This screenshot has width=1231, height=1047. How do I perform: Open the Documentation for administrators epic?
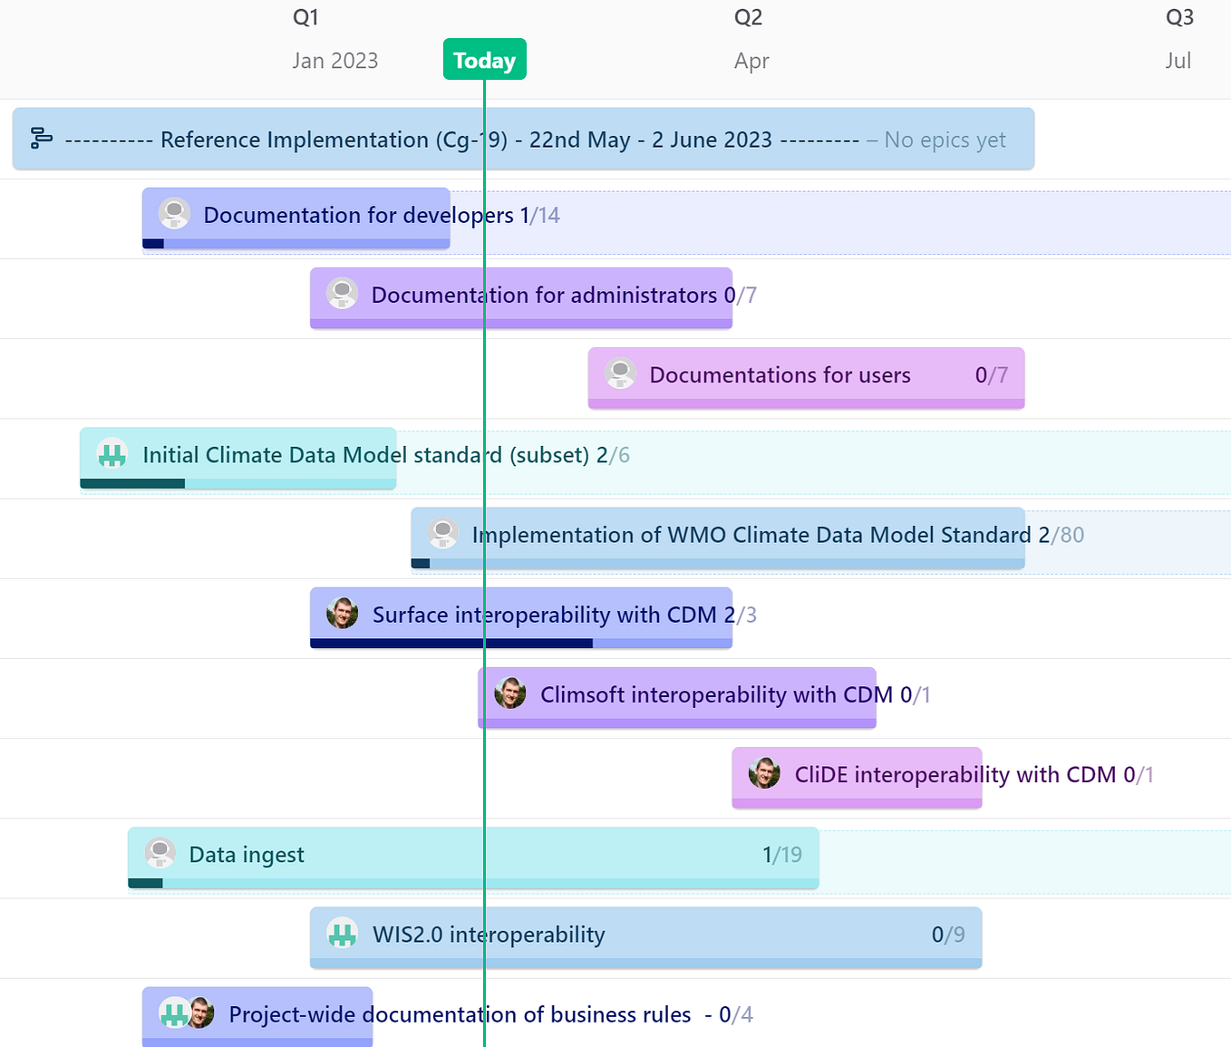point(542,295)
